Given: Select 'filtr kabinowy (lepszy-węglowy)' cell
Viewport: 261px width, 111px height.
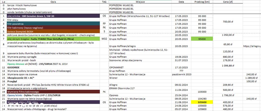Looking at the screenshot, I should tap(53, 28).
